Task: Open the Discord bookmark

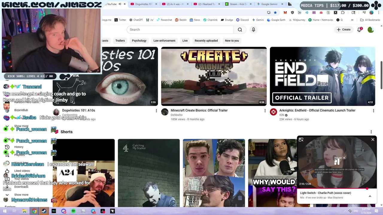Action: pos(242,20)
